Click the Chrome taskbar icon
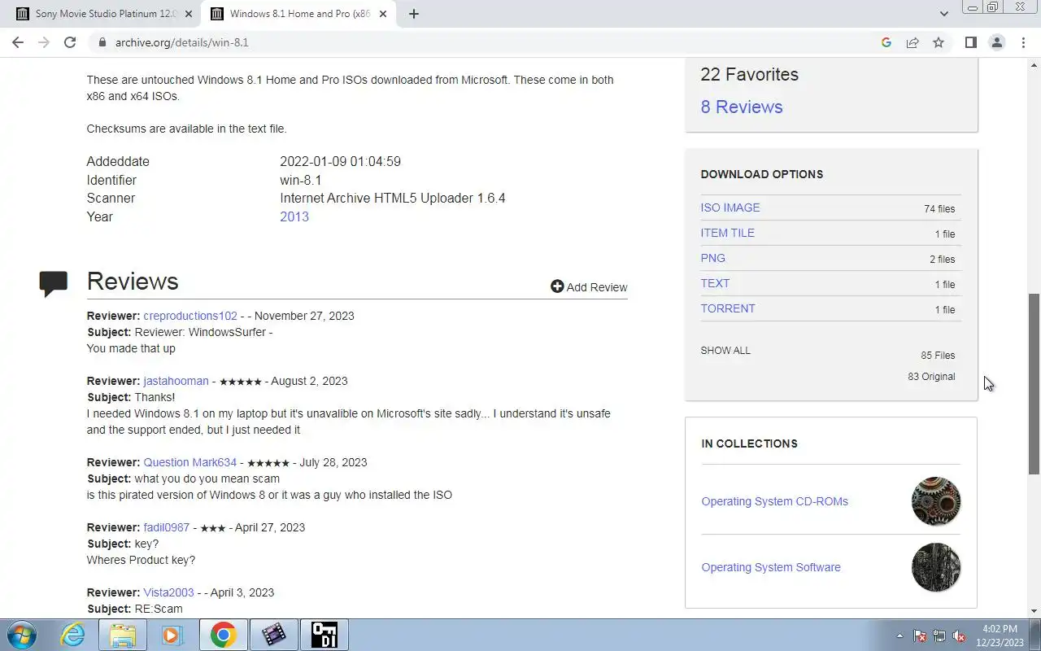1041x651 pixels. click(x=224, y=635)
